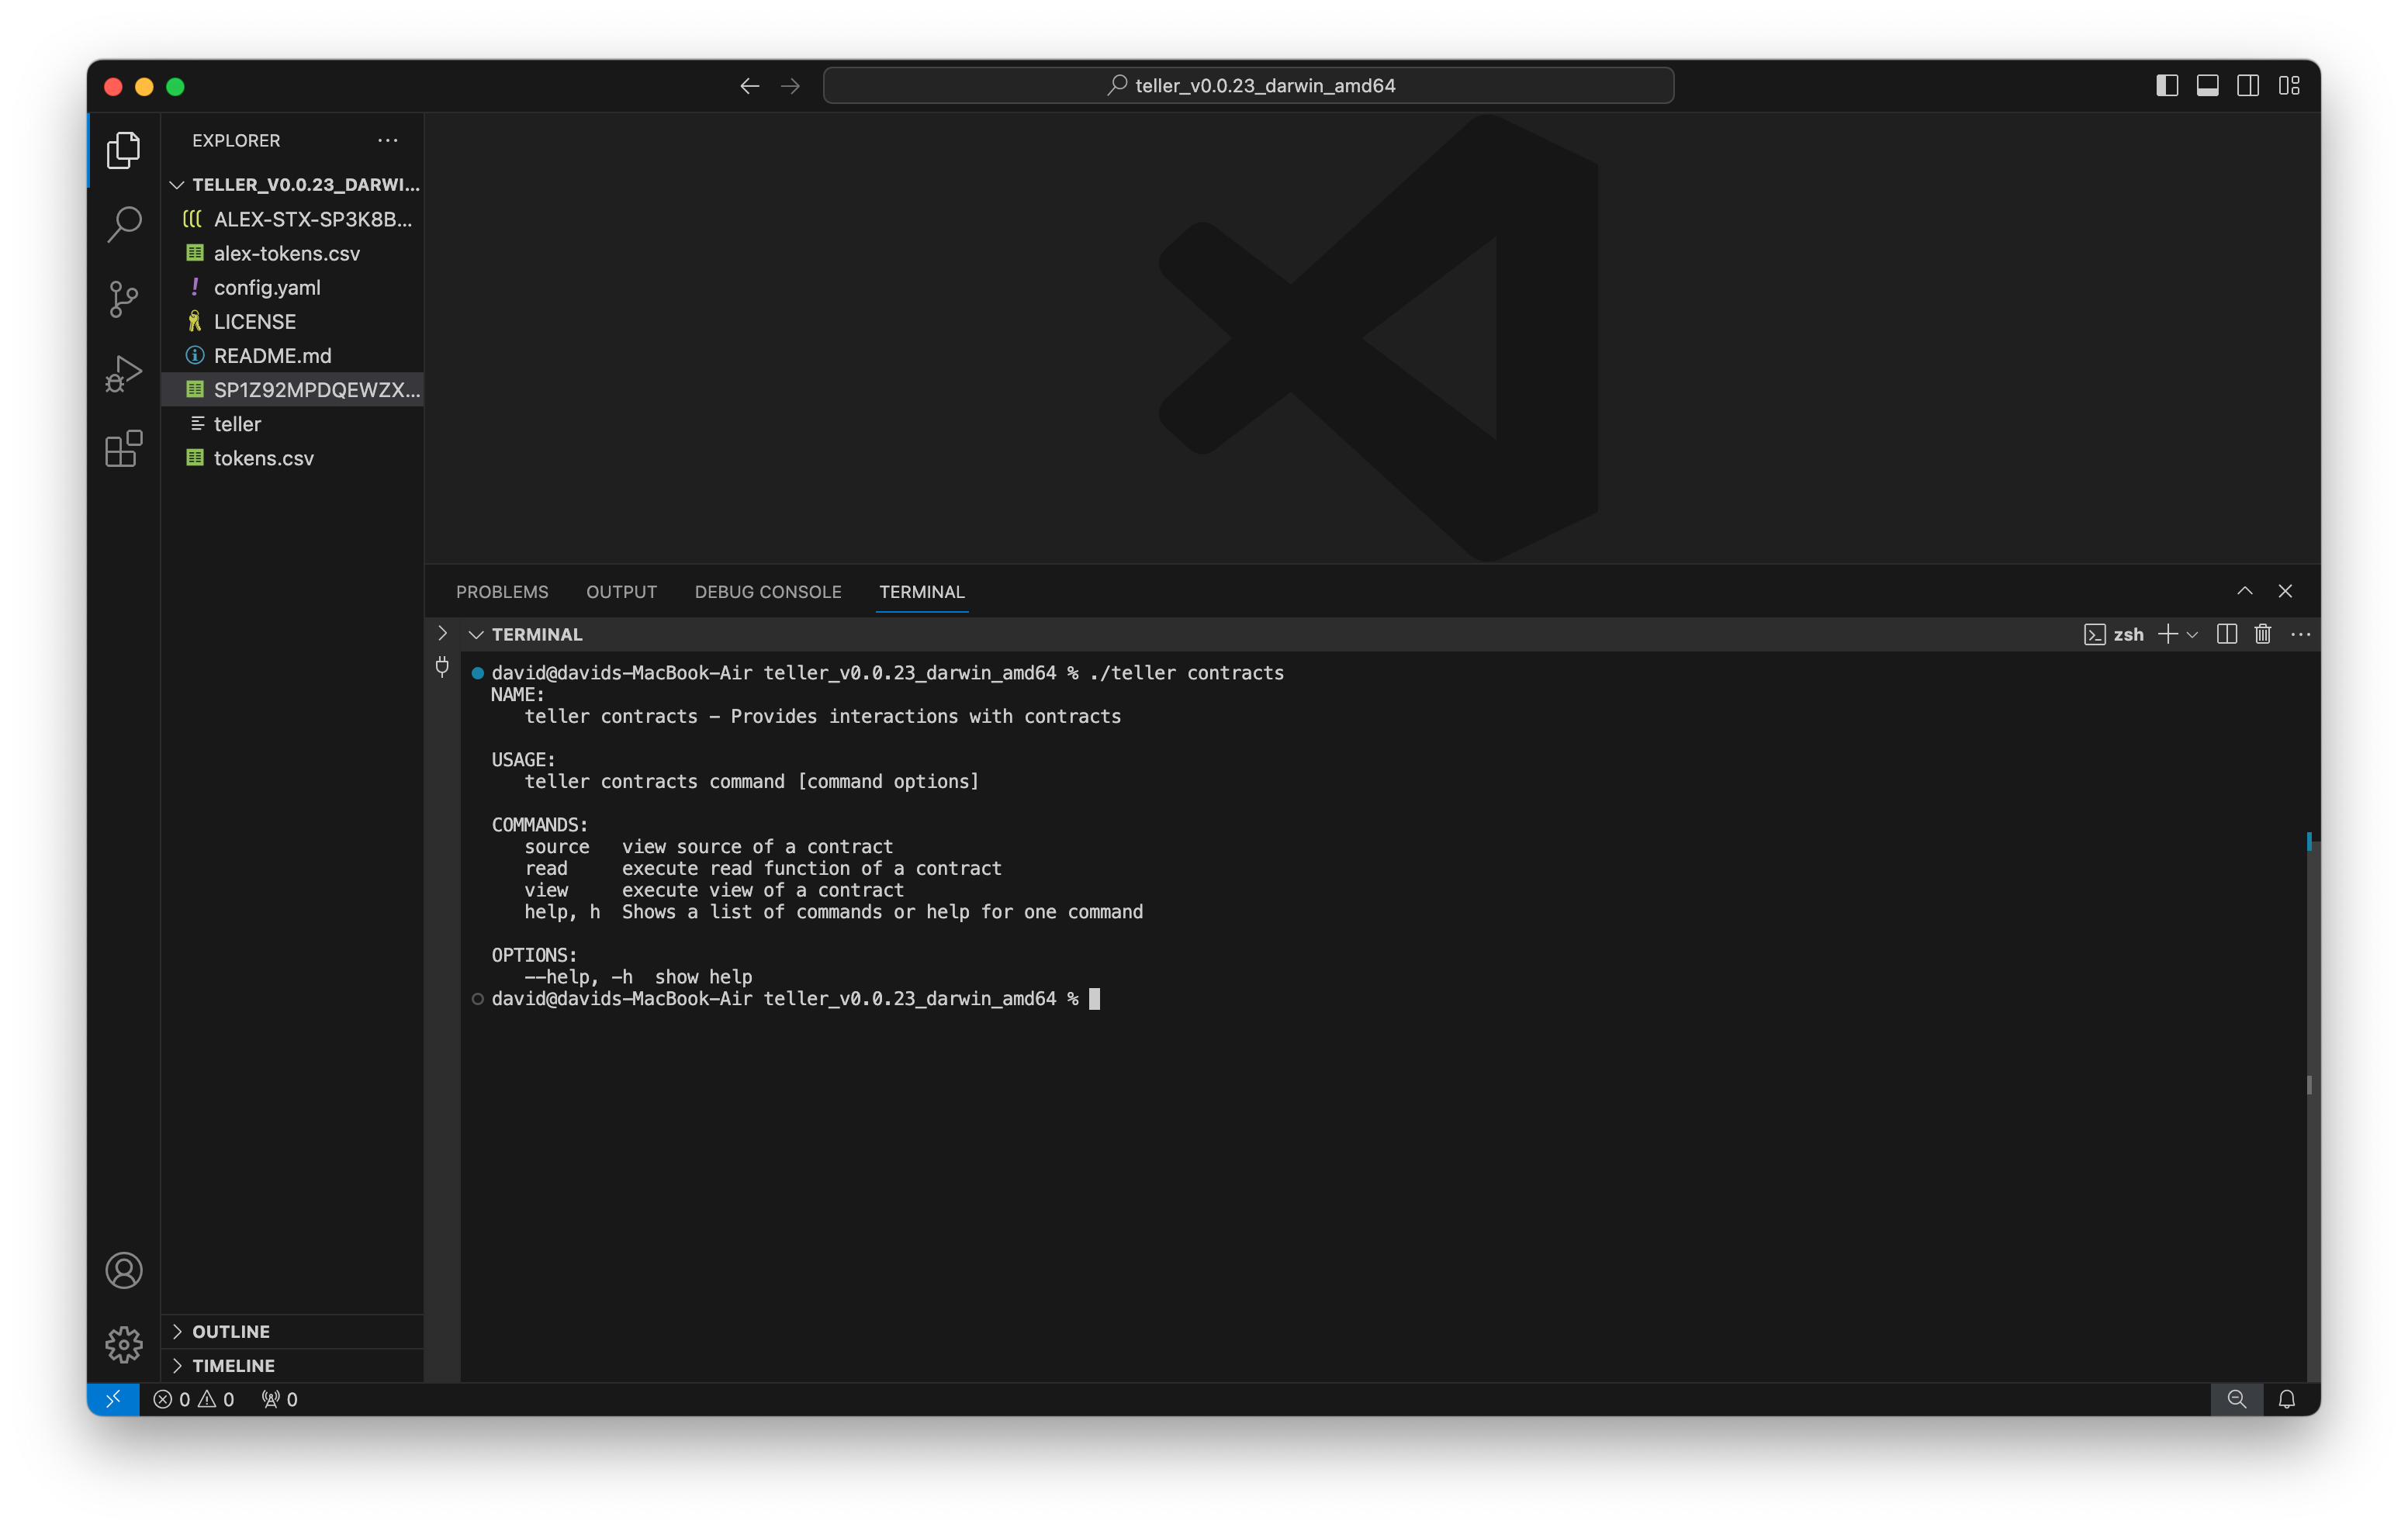Open the Run and Debug view
Image resolution: width=2408 pixels, height=1531 pixels.
pyautogui.click(x=123, y=373)
